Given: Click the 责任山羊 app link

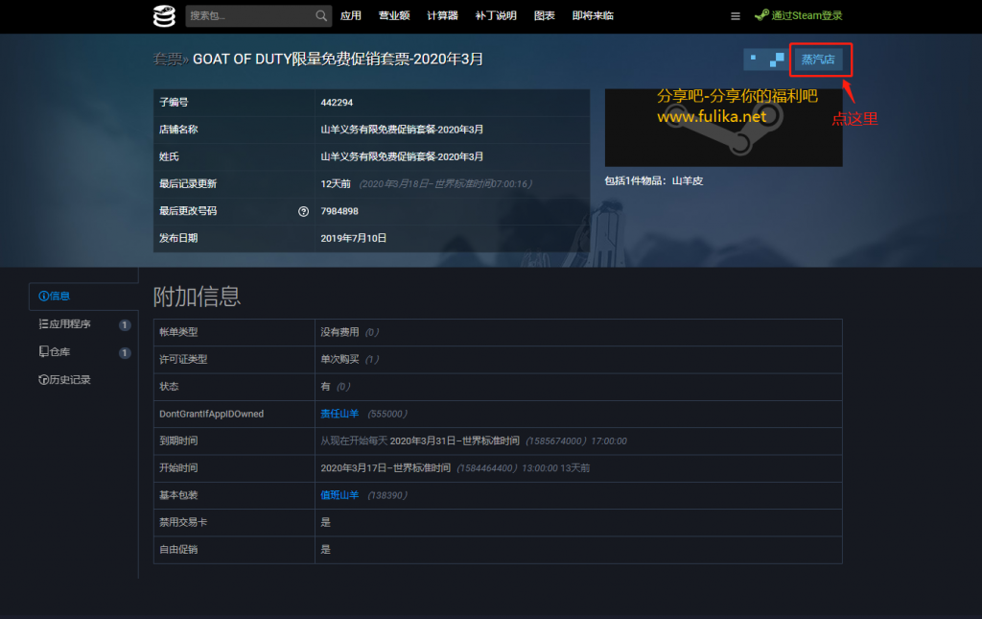Looking at the screenshot, I should 340,415.
